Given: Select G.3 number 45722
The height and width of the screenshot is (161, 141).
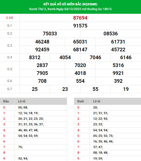Looking at the screenshot, I should point(118,50).
